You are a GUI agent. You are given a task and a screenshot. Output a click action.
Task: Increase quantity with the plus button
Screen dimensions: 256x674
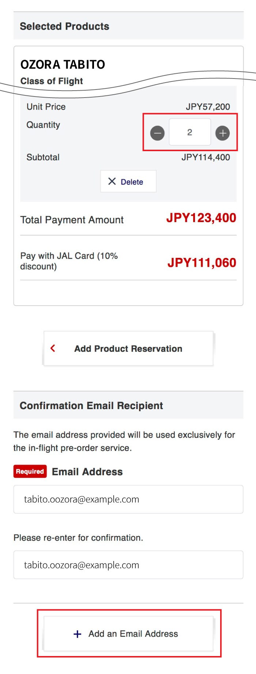click(x=222, y=133)
